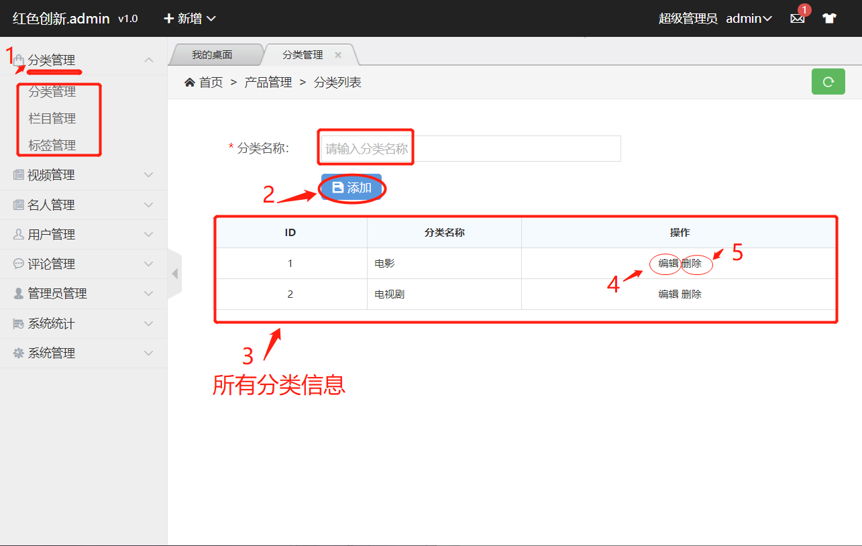Click the ID column header
The width and height of the screenshot is (862, 546).
pos(290,233)
